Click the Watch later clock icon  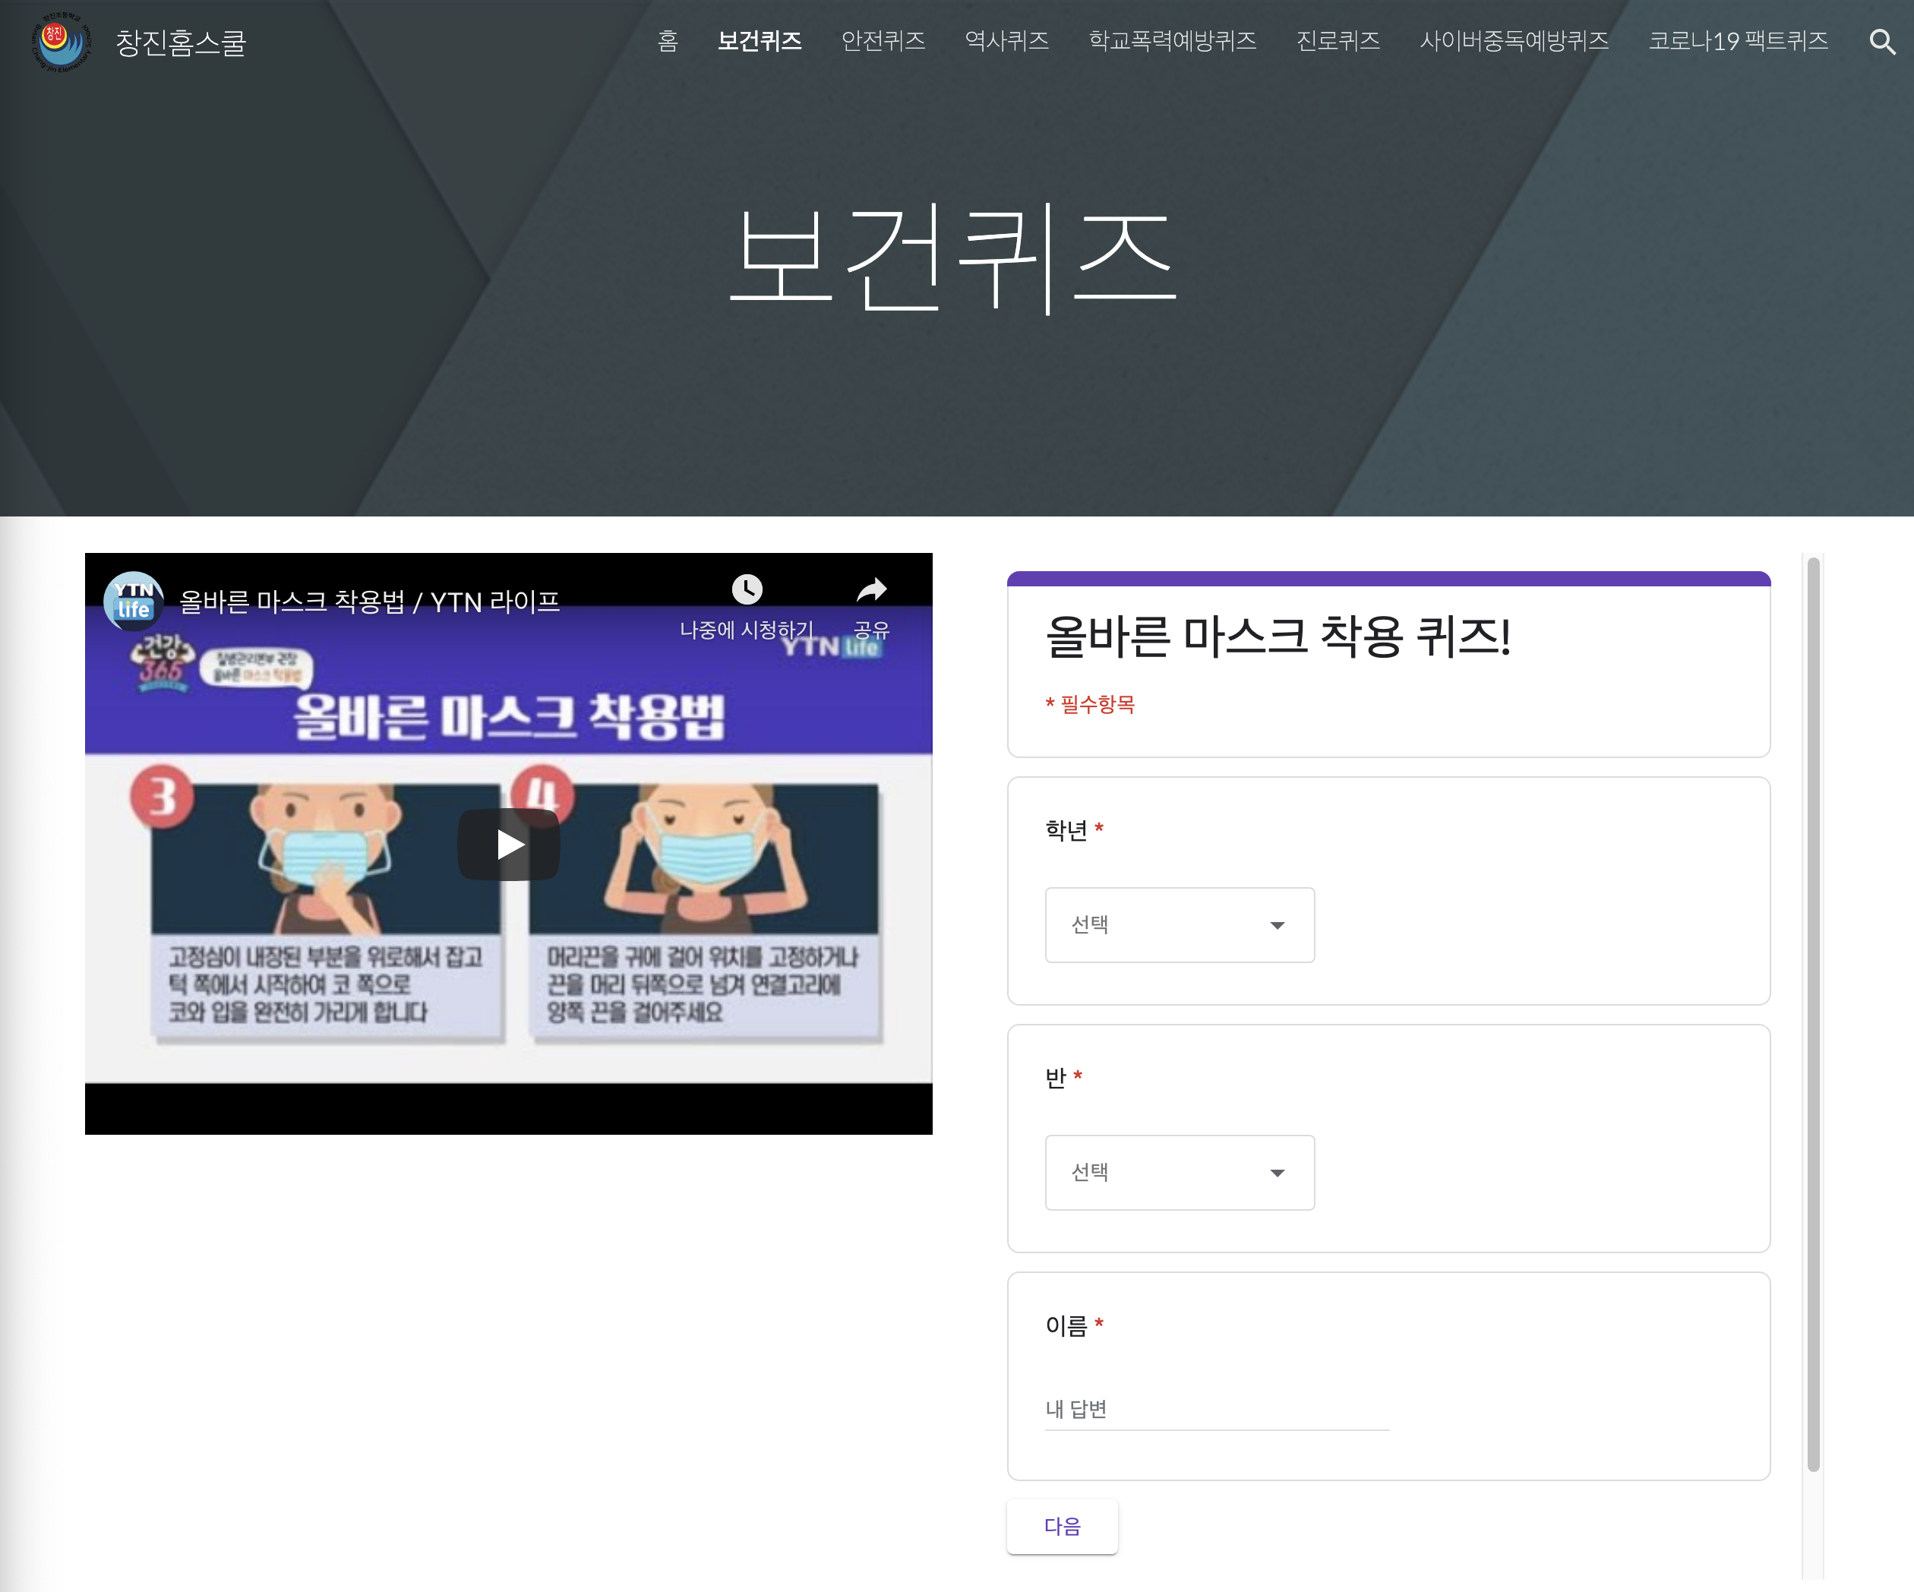(x=747, y=589)
